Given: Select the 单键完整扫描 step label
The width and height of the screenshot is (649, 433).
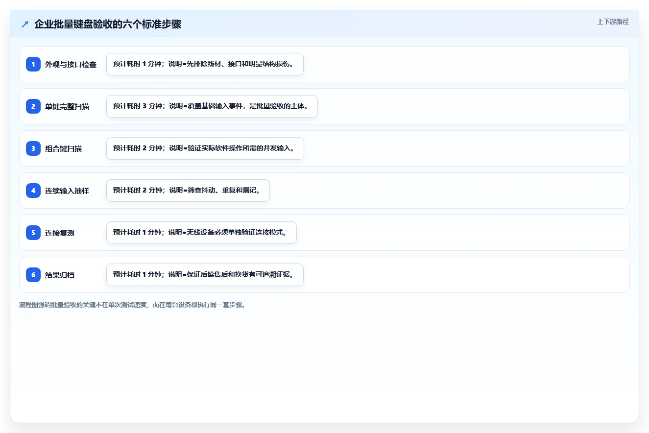Looking at the screenshot, I should click(67, 107).
